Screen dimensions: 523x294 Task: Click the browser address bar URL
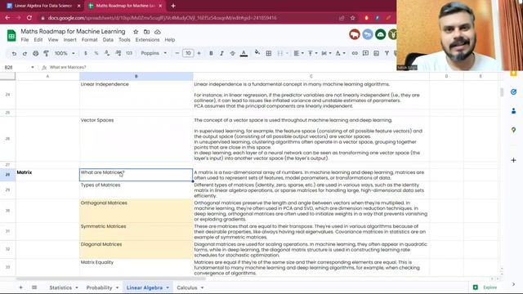coord(162,18)
